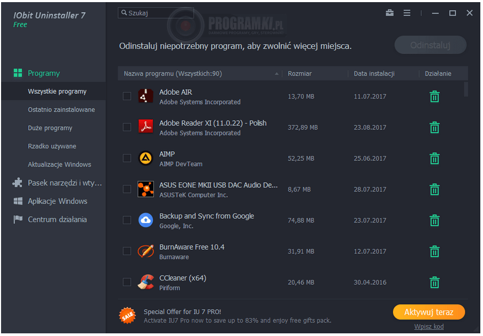Screen dimensions: 483x336
Task: Click the Special Offer for IU 7 PRO text
Action: [182, 312]
